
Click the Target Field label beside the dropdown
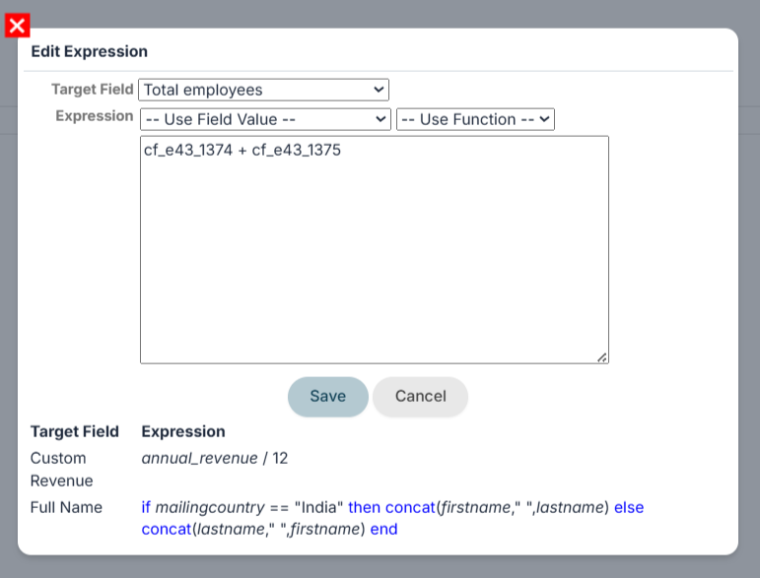coord(92,89)
